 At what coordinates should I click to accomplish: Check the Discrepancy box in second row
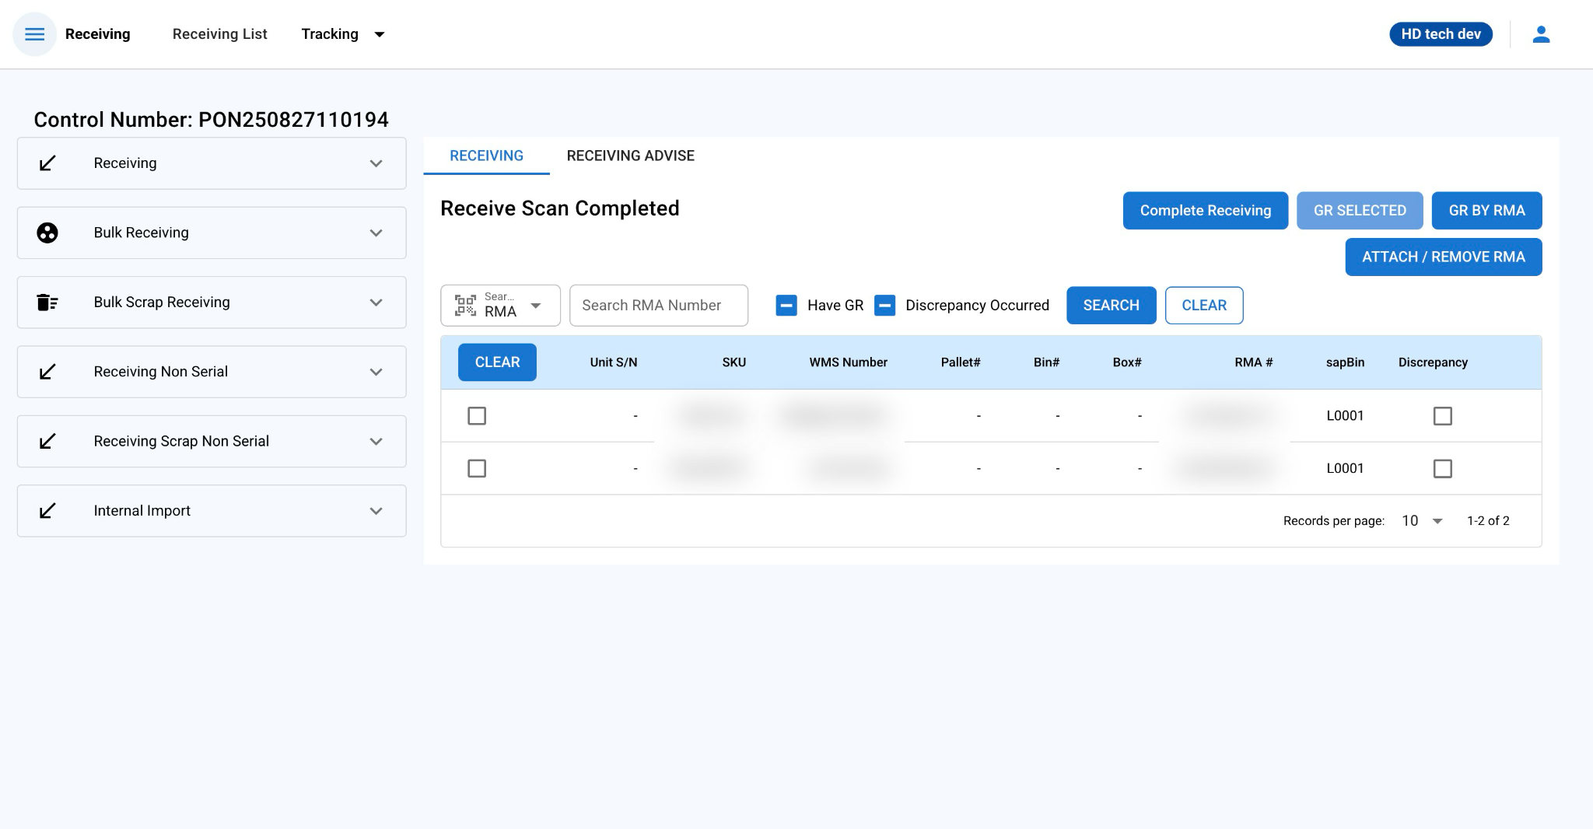[1442, 469]
